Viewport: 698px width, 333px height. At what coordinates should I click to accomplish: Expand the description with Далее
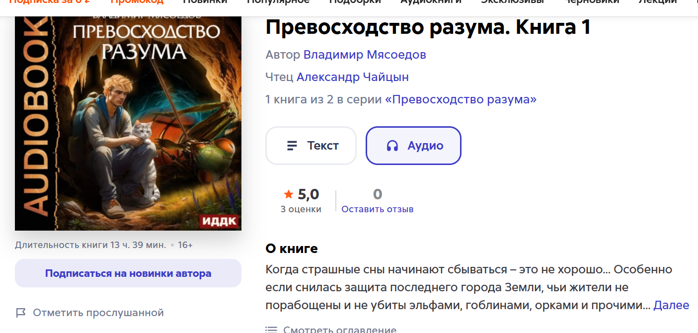[671, 305]
